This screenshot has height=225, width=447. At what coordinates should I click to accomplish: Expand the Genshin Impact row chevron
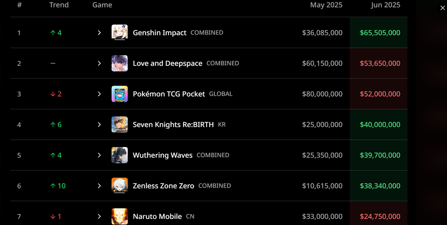[99, 33]
